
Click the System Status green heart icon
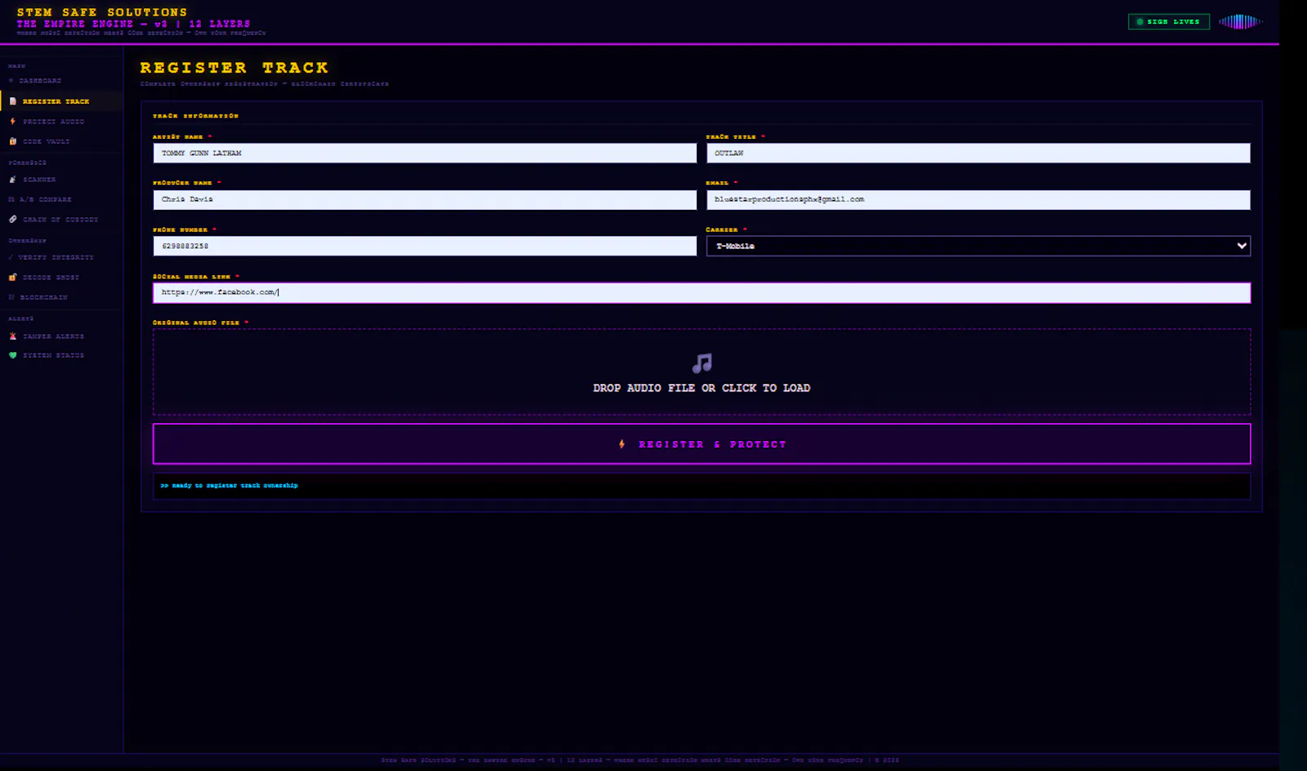[x=12, y=355]
